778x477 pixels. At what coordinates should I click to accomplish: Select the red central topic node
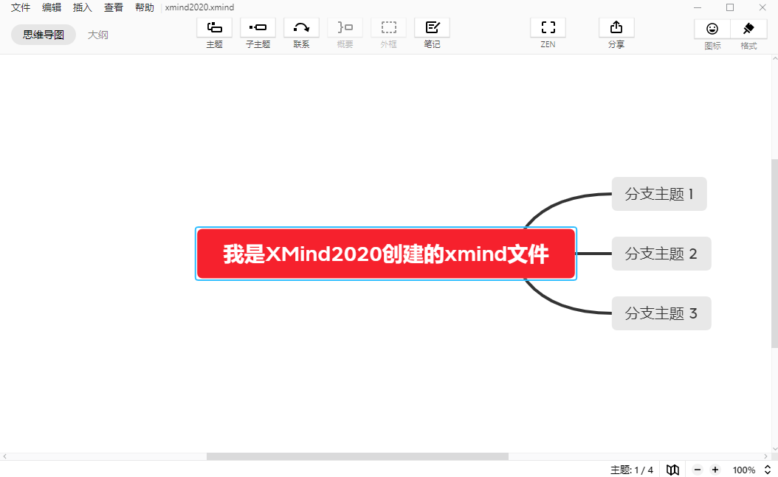385,253
